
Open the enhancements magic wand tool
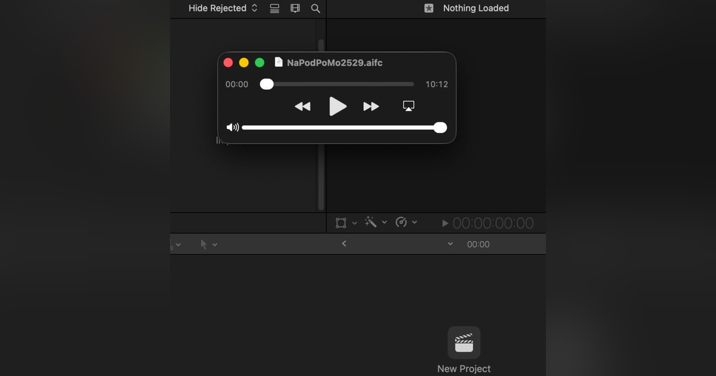pyautogui.click(x=371, y=221)
